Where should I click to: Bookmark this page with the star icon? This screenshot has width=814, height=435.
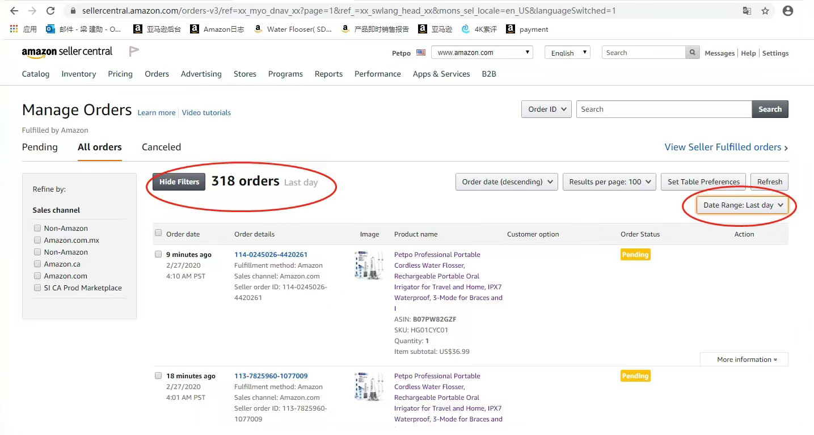(x=765, y=11)
